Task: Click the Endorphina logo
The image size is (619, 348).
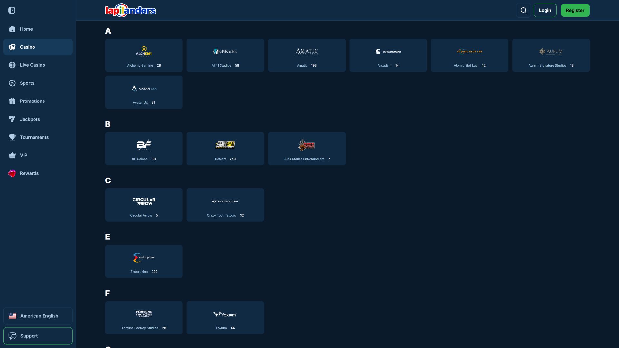Action: [x=144, y=258]
